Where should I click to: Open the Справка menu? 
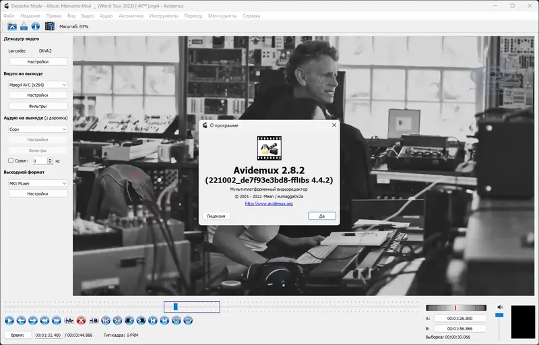pyautogui.click(x=251, y=15)
